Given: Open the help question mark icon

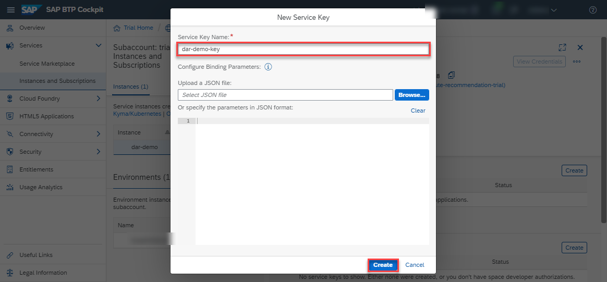Looking at the screenshot, I should (x=593, y=10).
